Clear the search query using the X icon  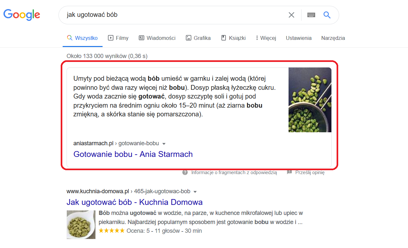(x=291, y=15)
